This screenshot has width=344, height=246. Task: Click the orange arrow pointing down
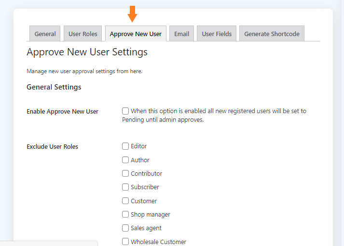132,14
